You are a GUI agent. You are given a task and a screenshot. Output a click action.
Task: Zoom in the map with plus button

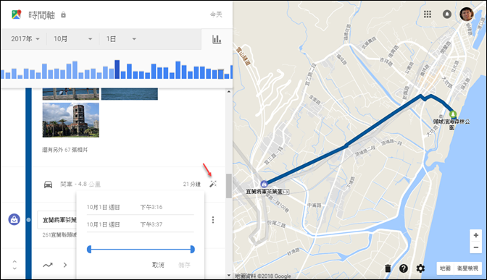pyautogui.click(x=476, y=235)
